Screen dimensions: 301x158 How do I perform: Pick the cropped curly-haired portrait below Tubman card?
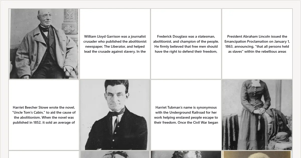186,154
